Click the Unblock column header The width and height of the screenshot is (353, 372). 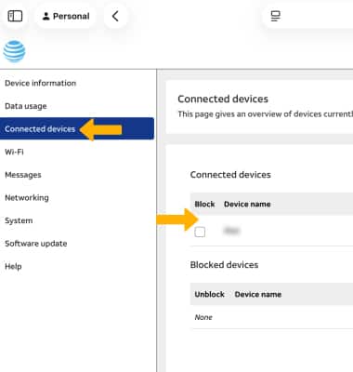pos(209,294)
